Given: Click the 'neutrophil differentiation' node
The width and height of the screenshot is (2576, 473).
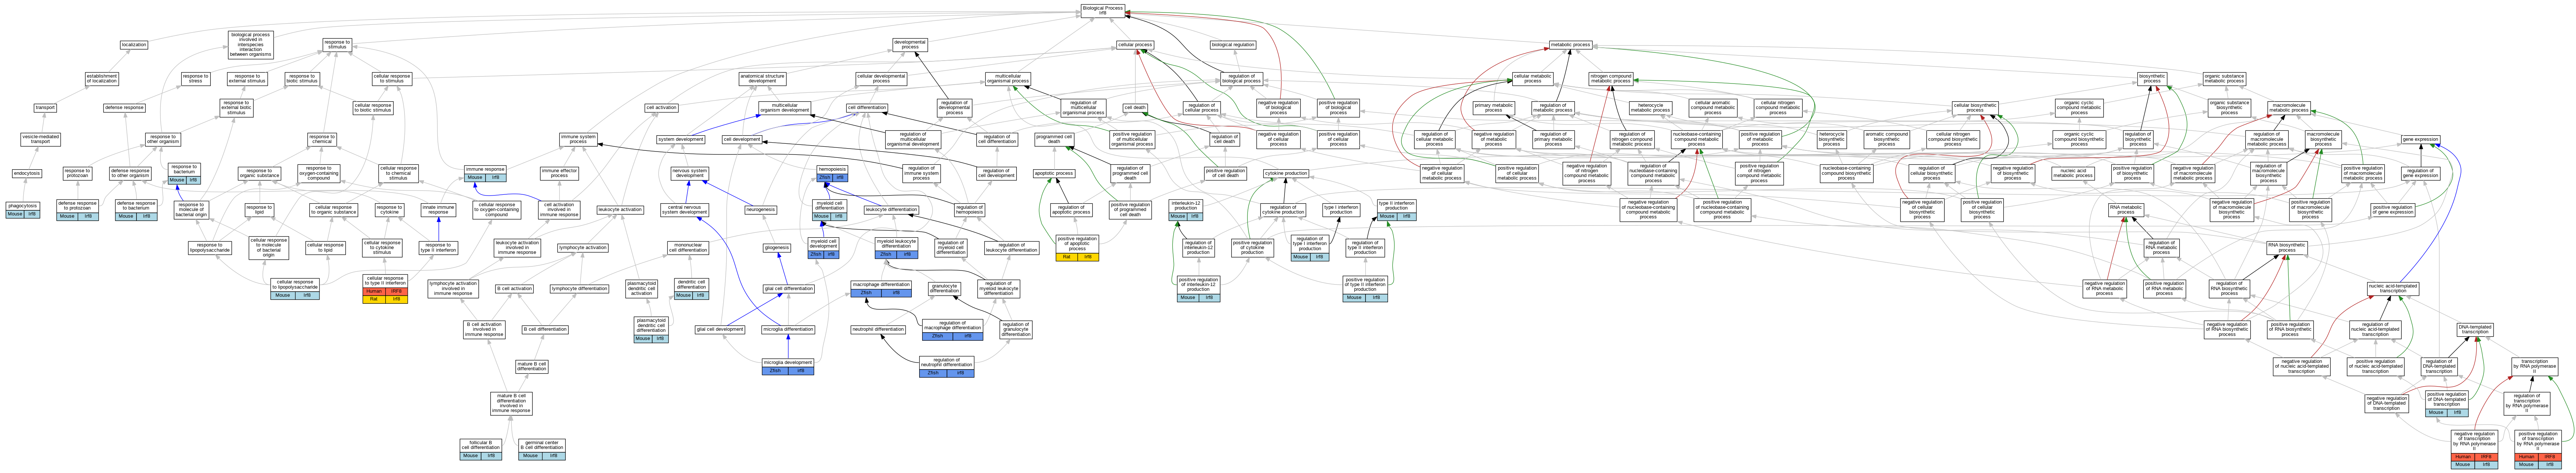Looking at the screenshot, I should [x=878, y=329].
